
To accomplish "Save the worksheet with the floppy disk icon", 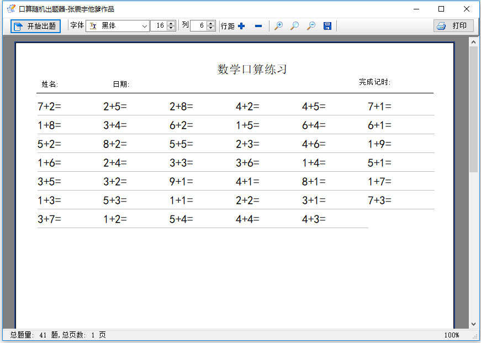I will pyautogui.click(x=327, y=26).
